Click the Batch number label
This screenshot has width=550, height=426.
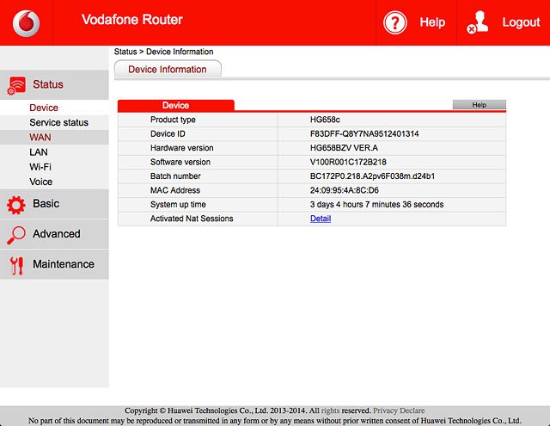pos(175,176)
